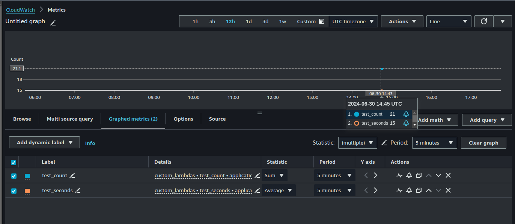Switch to the Browse tab
The image size is (515, 224).
(x=22, y=119)
